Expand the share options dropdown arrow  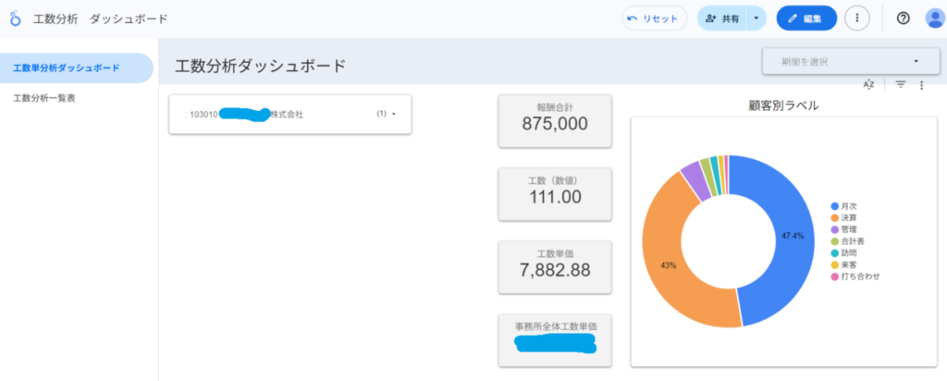(x=756, y=18)
